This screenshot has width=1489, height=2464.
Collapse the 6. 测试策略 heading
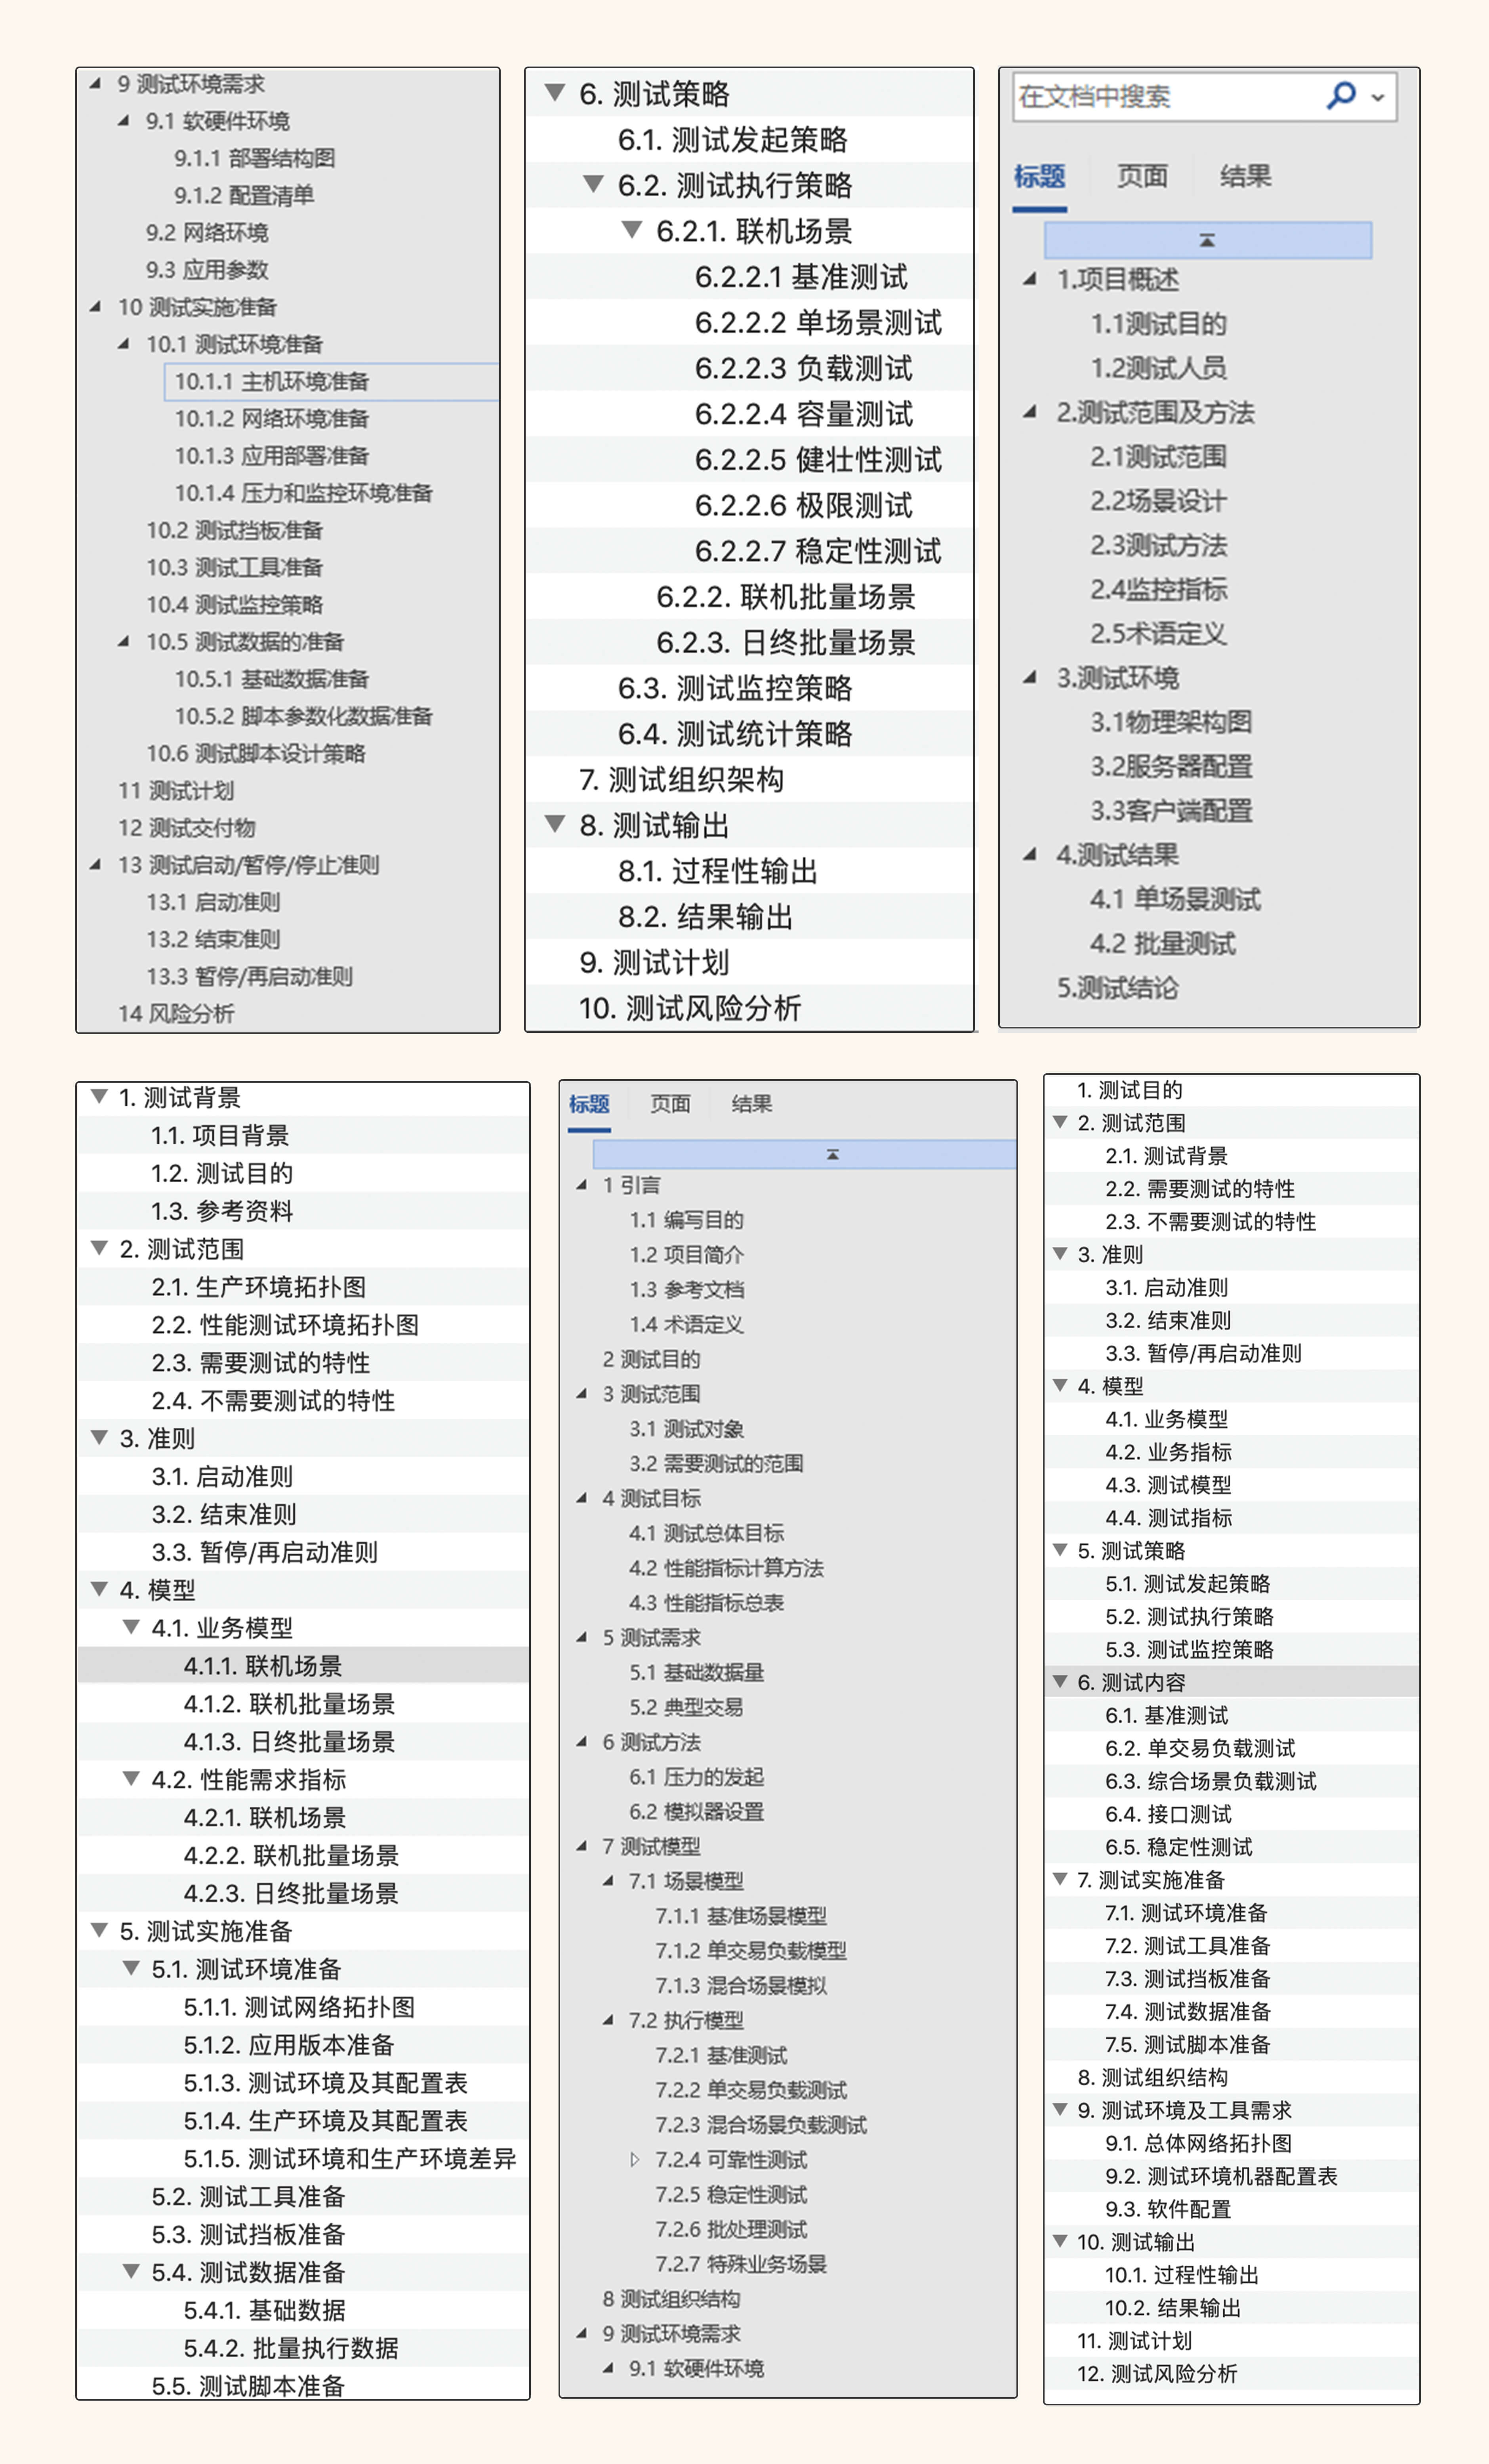(555, 93)
